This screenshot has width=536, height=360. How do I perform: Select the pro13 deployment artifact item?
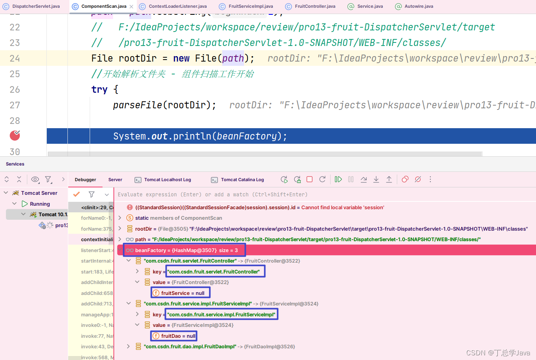point(54,225)
